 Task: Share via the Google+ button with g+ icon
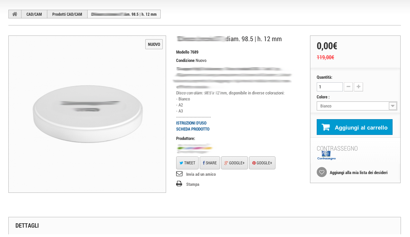coord(234,163)
